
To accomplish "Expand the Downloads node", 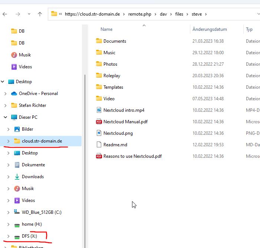I will pyautogui.click(x=9, y=177).
